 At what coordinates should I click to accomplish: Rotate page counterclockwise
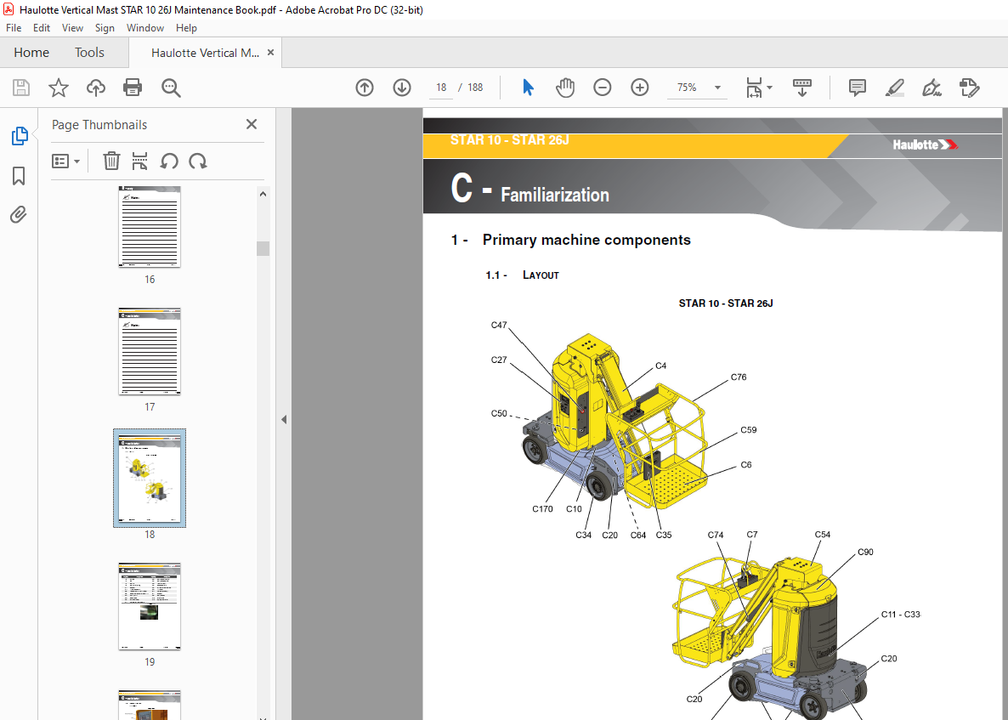[169, 161]
